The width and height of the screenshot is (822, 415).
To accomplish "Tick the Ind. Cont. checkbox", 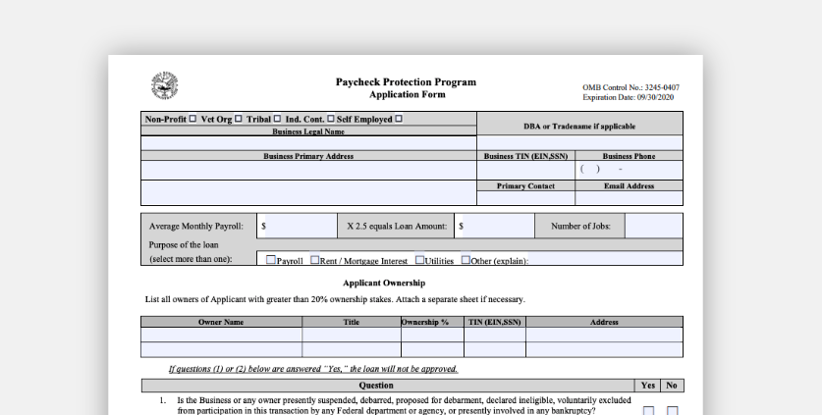I will [x=331, y=119].
